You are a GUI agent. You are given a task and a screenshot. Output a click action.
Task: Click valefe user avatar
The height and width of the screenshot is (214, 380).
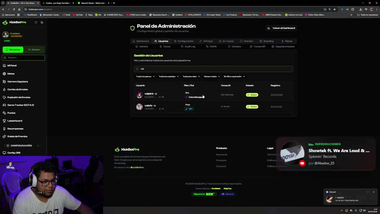pos(139,107)
